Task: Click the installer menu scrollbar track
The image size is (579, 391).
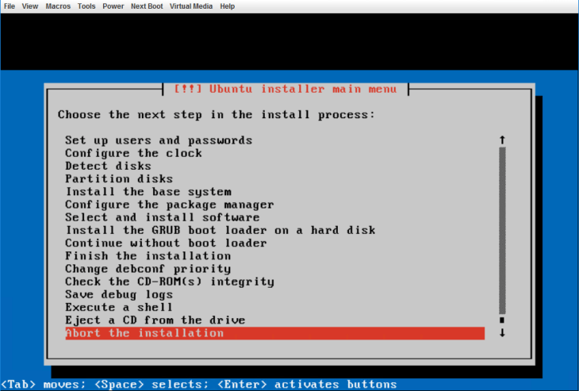Action: click(502, 230)
